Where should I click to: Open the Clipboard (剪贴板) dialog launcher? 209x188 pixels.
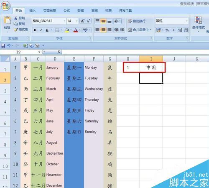28,38
